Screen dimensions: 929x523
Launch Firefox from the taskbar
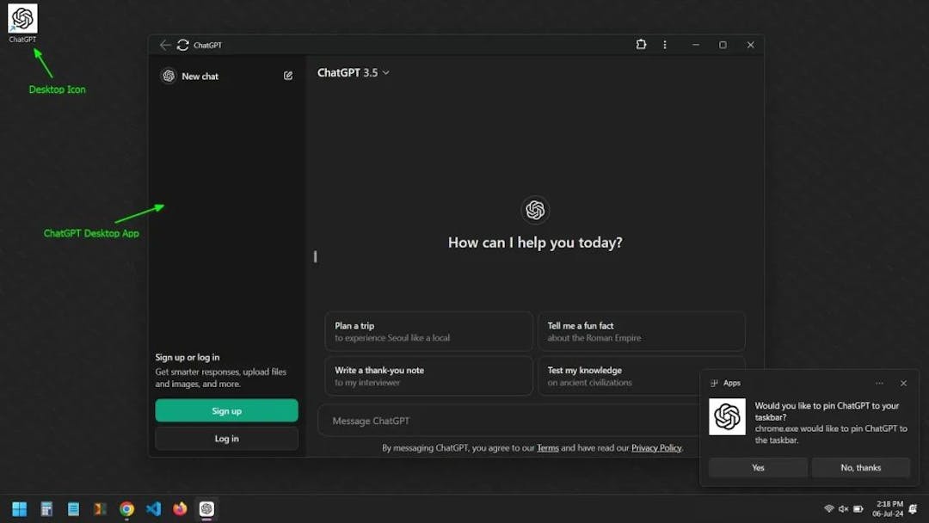click(x=180, y=509)
